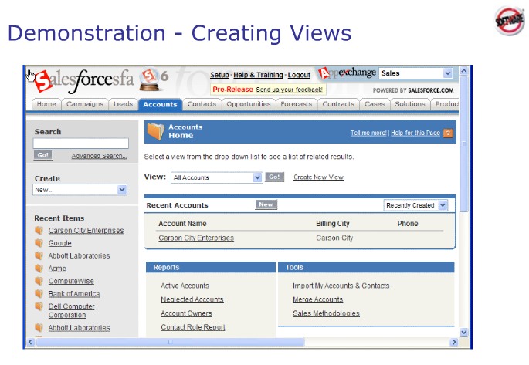Click the Software logo in slide corner
Image resolution: width=529 pixels, height=365 pixels.
(509, 21)
